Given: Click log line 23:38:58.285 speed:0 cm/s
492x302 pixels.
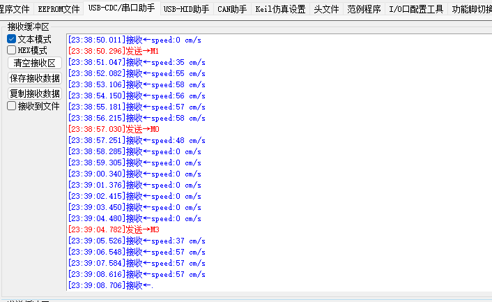Looking at the screenshot, I should [x=134, y=151].
